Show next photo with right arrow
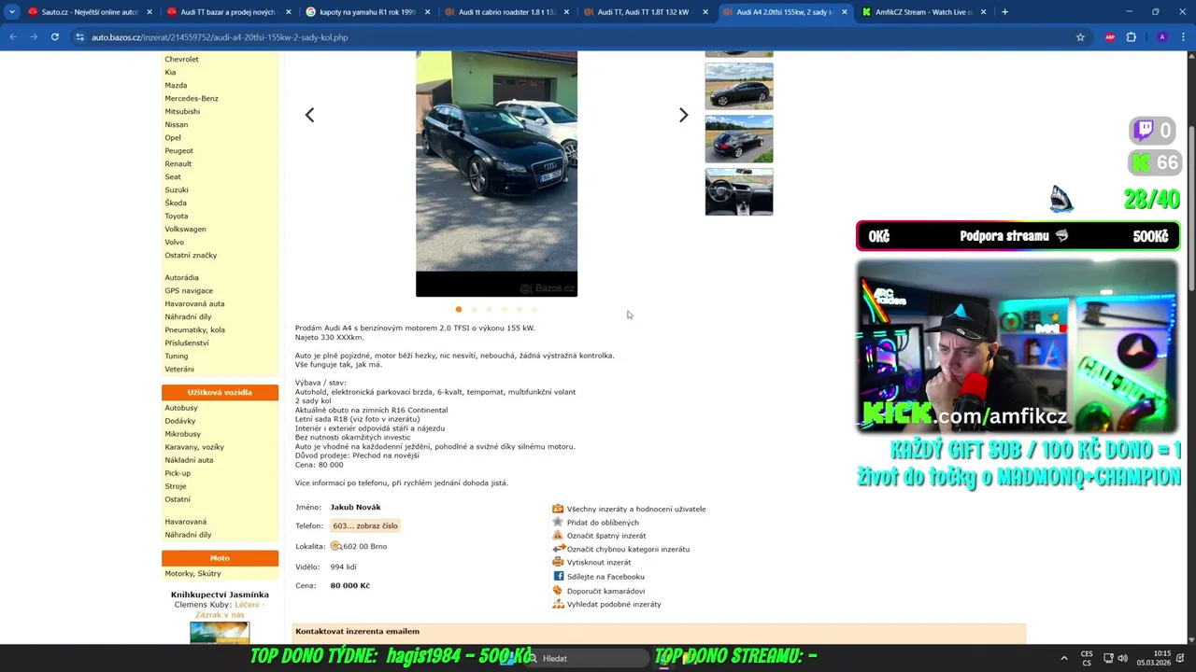The width and height of the screenshot is (1196, 672). coord(683,115)
